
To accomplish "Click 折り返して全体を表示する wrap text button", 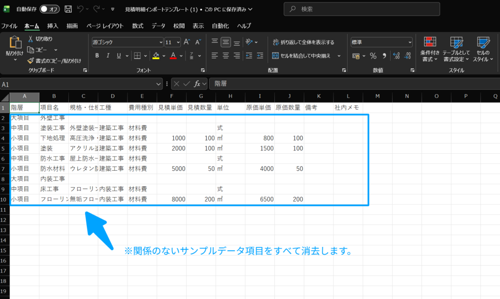I will click(303, 42).
